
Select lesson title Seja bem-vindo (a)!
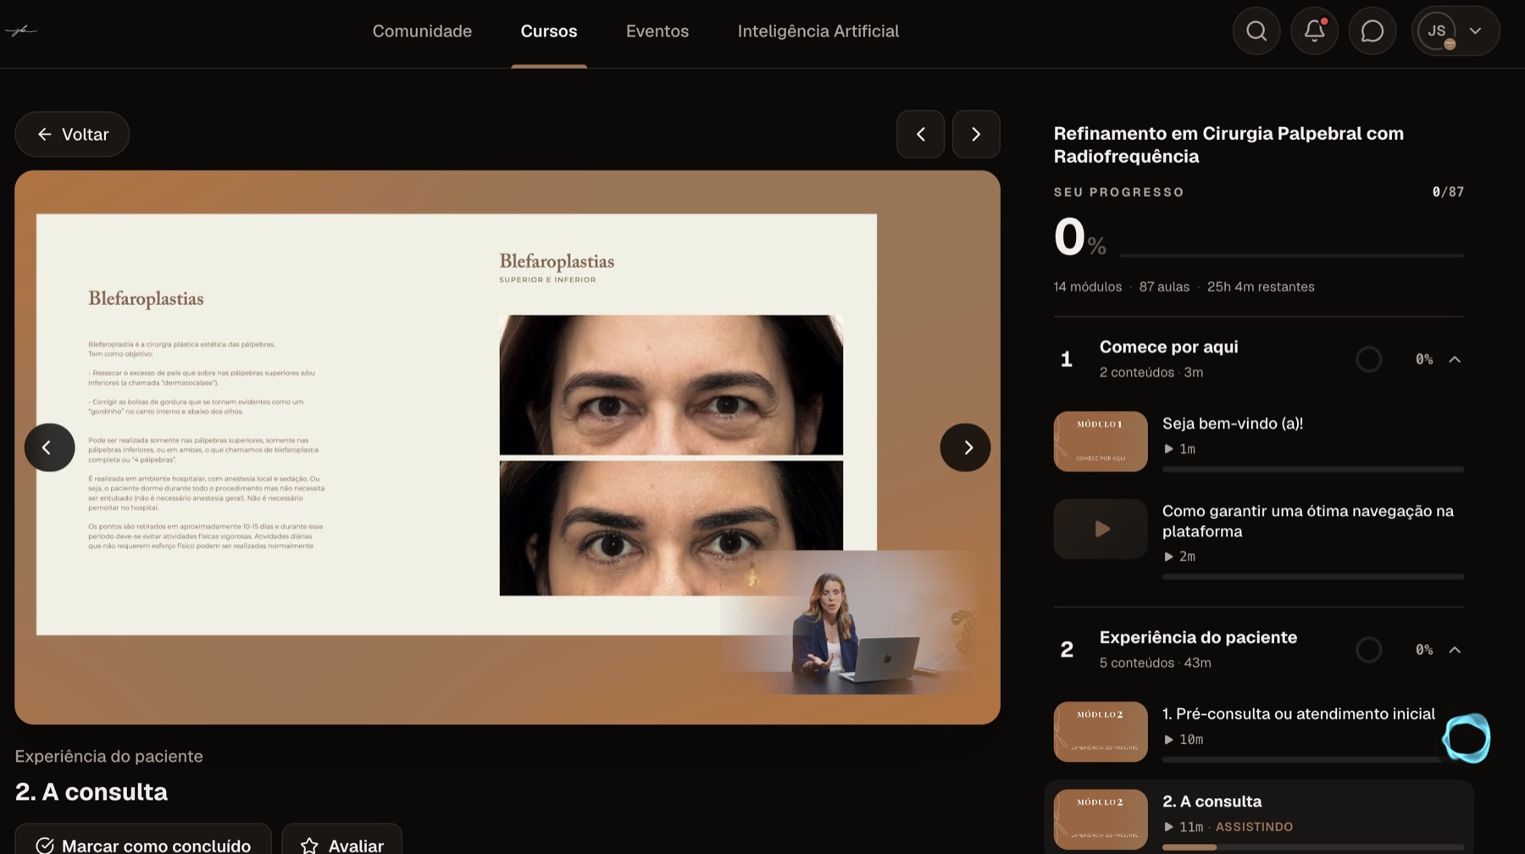click(1233, 424)
